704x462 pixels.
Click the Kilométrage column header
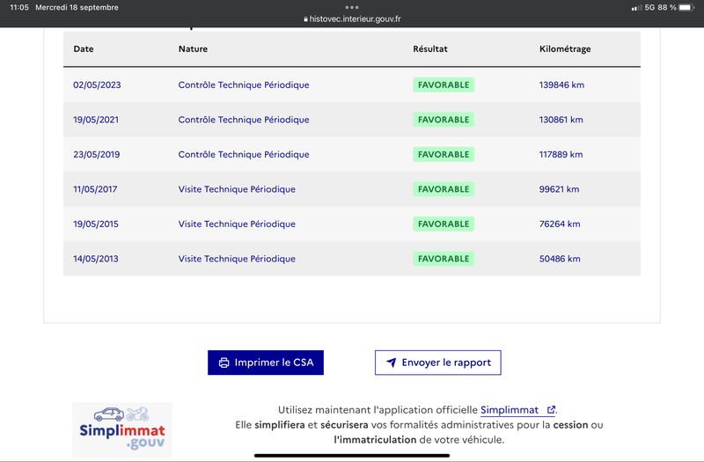[x=565, y=49]
